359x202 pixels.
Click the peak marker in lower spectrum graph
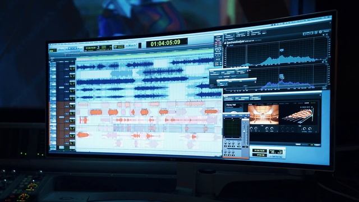(x=282, y=76)
